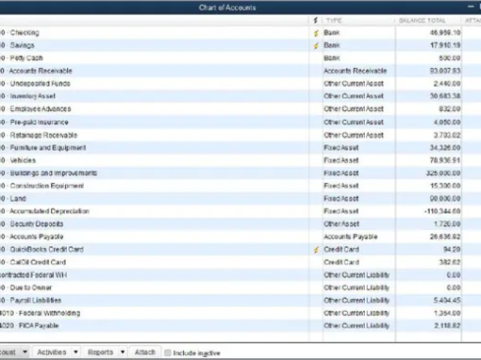Click the Other Asset type for Security Deposits

[x=341, y=224]
